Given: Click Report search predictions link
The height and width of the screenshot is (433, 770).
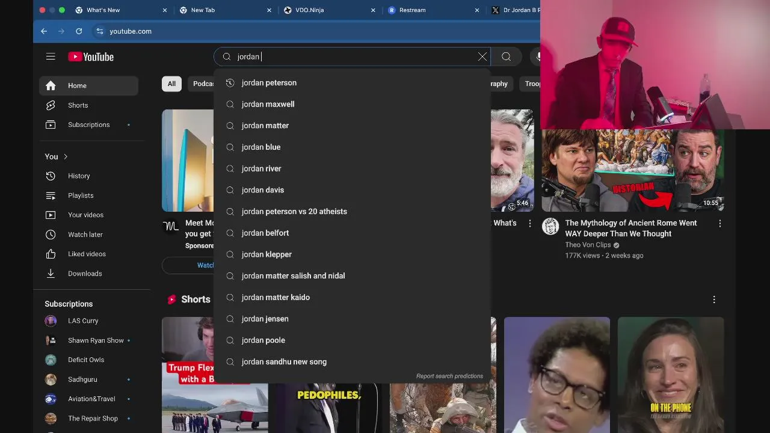Looking at the screenshot, I should tap(449, 376).
